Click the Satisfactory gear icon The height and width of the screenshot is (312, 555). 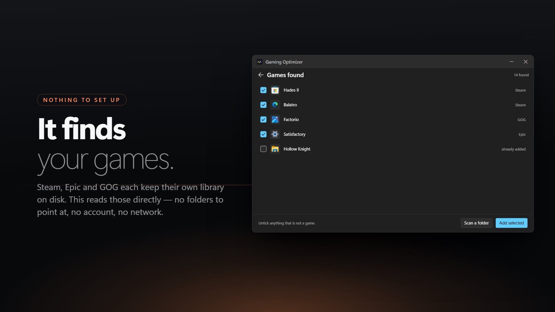[275, 134]
